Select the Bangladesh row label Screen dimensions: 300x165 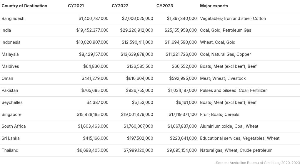pos(13,18)
